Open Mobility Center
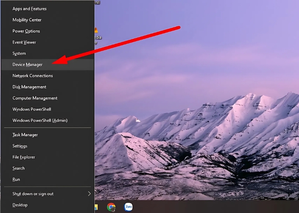Viewport: 299px width, 213px height. click(27, 20)
